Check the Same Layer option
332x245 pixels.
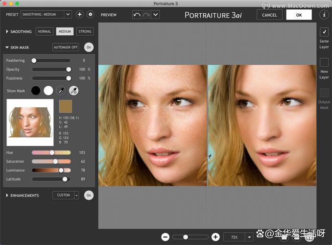(x=324, y=32)
